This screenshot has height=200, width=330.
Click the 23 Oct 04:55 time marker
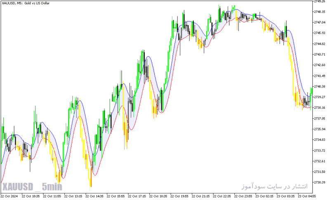(307, 196)
